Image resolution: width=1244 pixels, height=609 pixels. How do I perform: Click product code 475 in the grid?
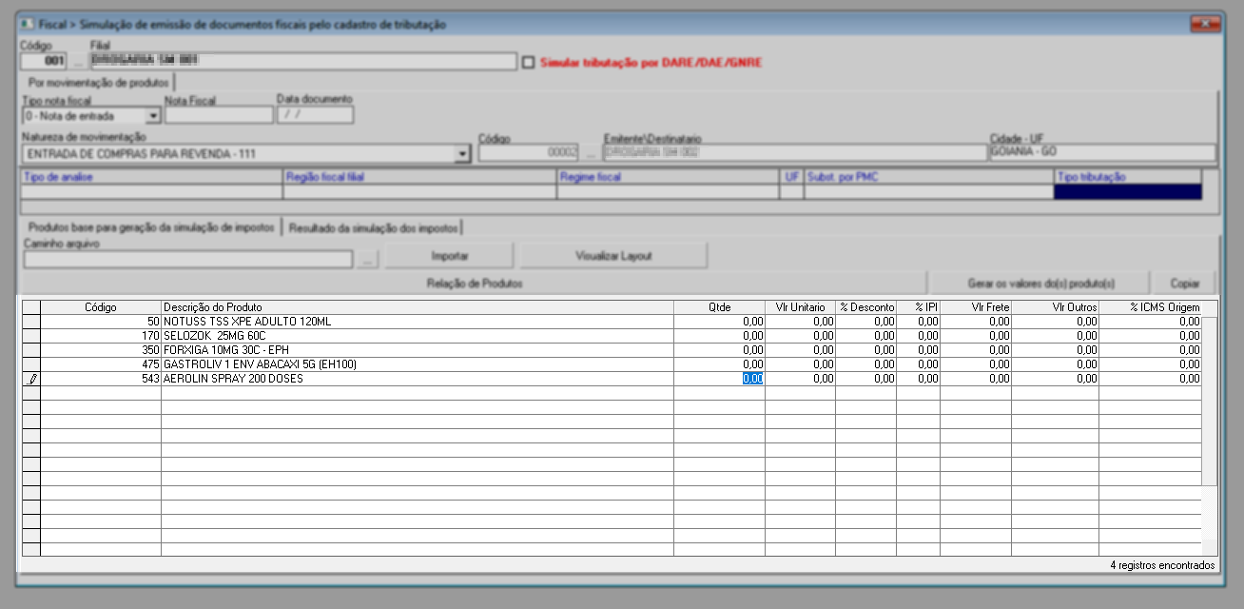[101, 364]
